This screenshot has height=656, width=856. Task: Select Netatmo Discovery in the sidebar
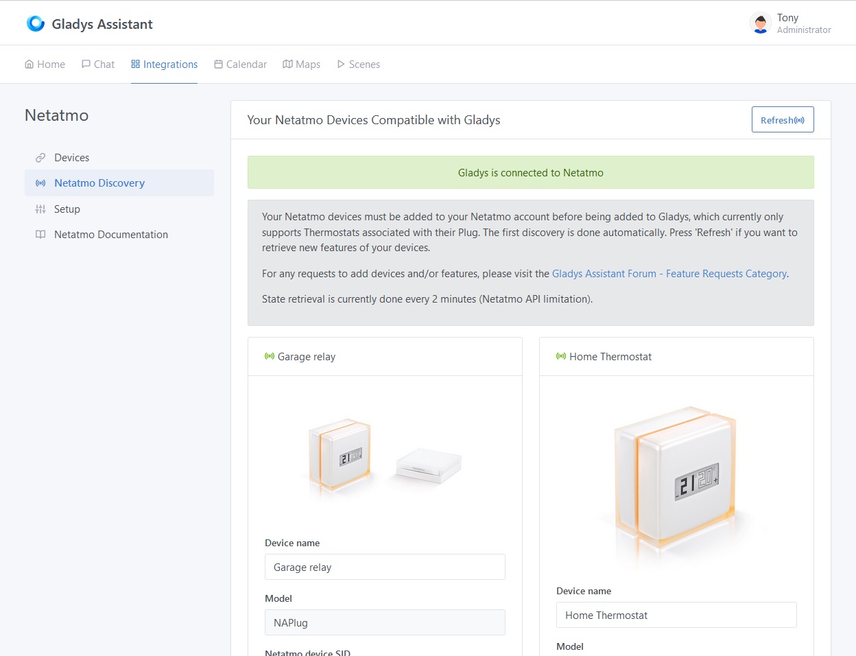pos(99,183)
